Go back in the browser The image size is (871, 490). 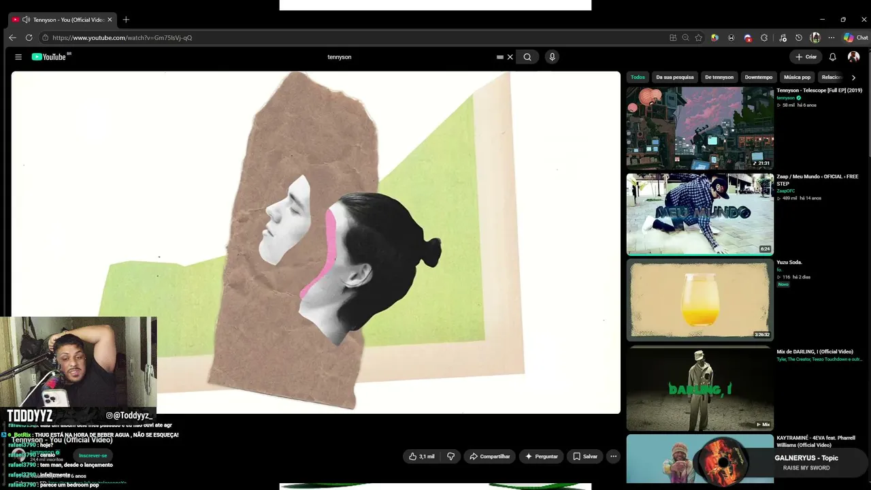12,37
